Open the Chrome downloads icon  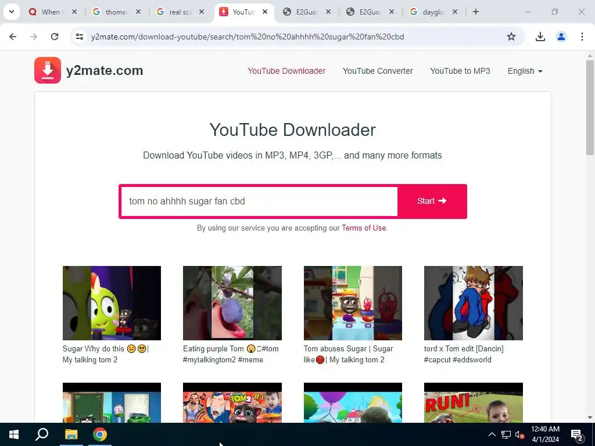pos(540,37)
